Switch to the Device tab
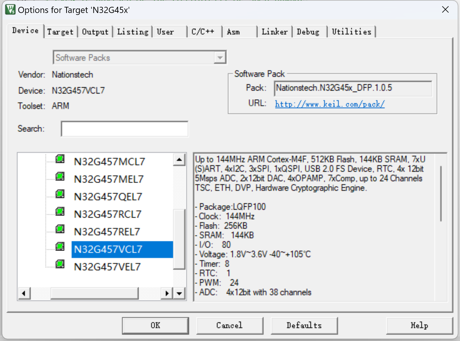Viewport: 460px width, 341px height. (x=25, y=30)
